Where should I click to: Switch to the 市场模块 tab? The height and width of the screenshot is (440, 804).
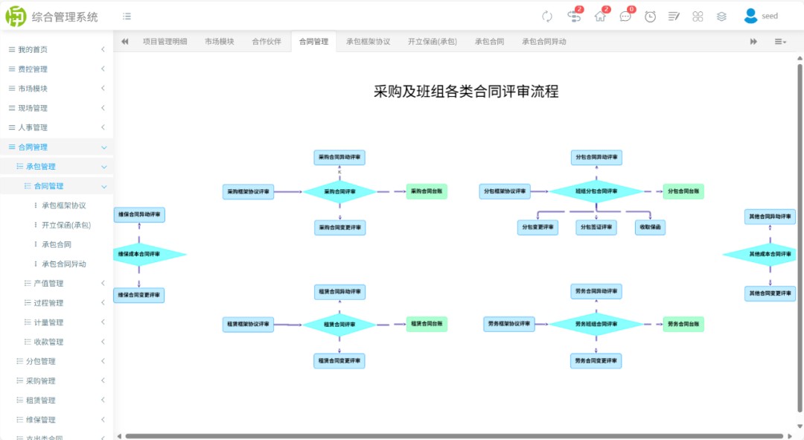tap(220, 42)
